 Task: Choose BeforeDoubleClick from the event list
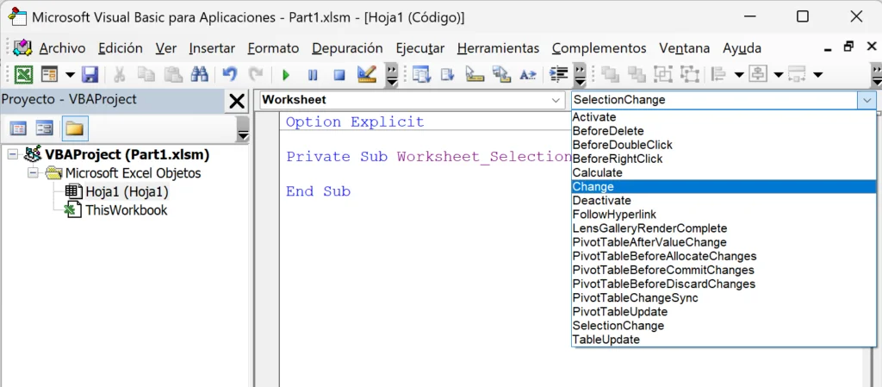(x=724, y=145)
